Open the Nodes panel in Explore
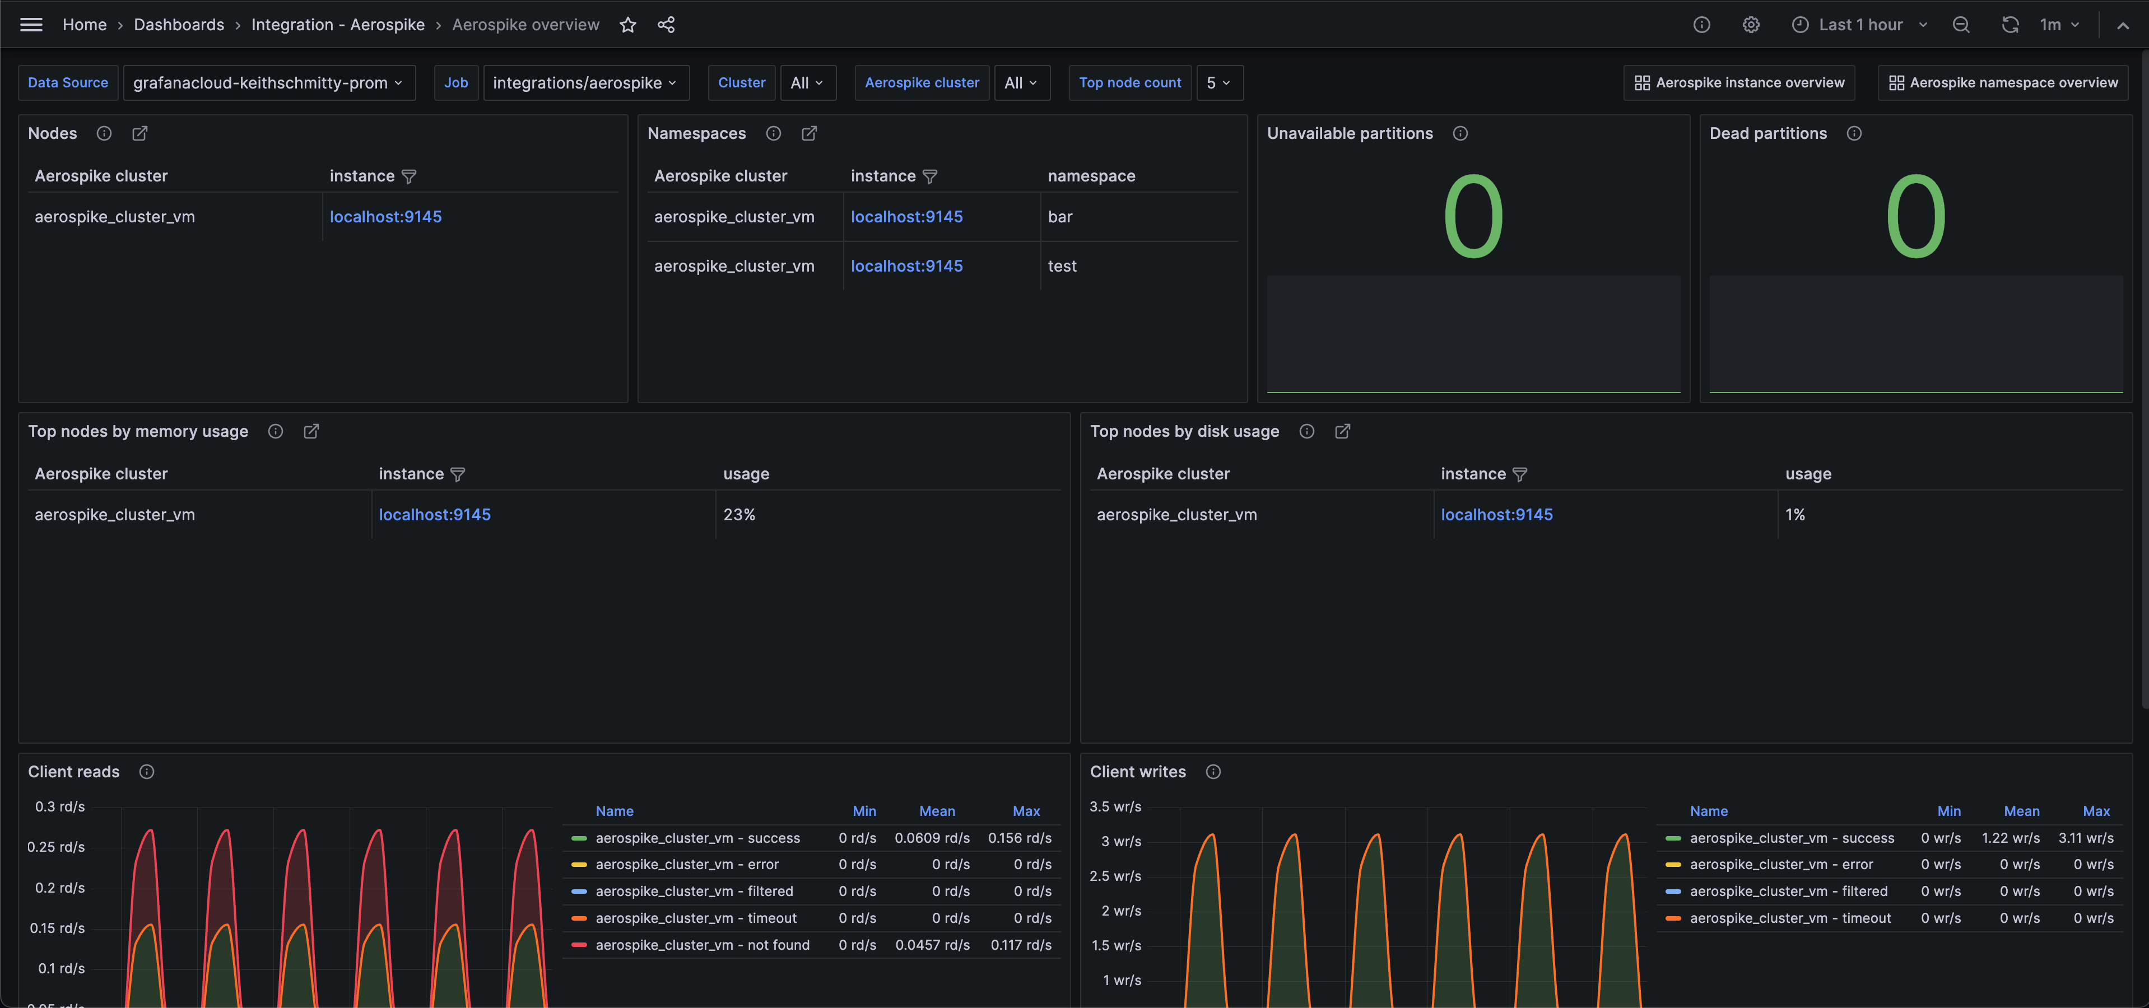The height and width of the screenshot is (1008, 2149). (139, 133)
